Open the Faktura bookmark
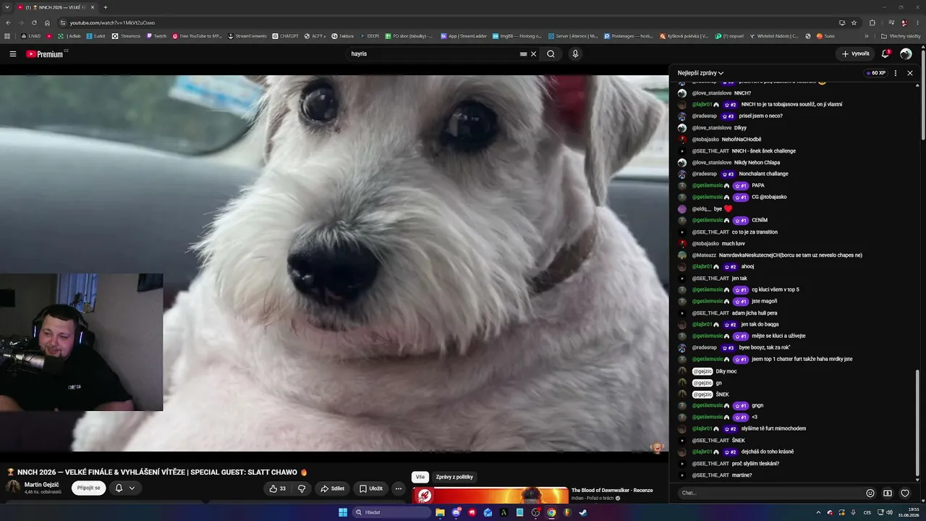This screenshot has width=926, height=521. [x=343, y=35]
